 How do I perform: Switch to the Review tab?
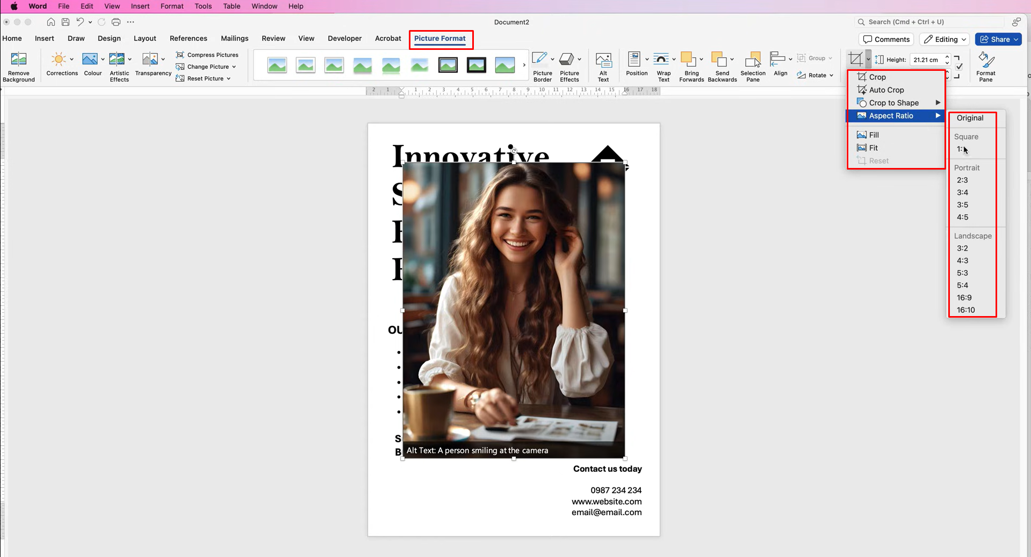[x=273, y=38]
